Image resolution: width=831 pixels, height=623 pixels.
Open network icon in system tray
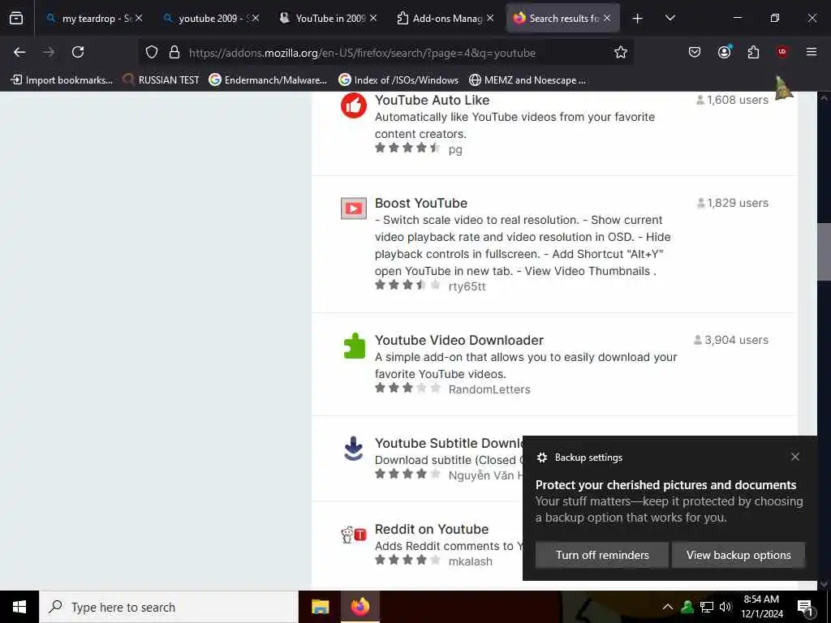[707, 607]
